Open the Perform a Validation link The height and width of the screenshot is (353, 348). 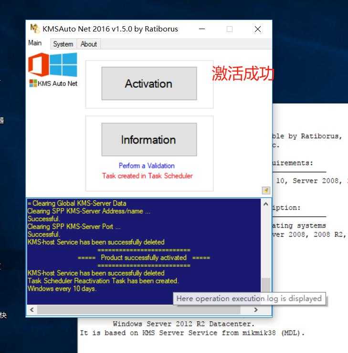[x=147, y=166]
